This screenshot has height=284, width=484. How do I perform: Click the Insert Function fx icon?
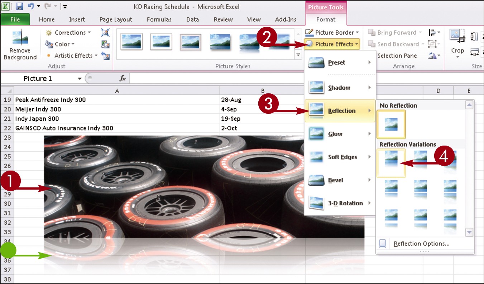pyautogui.click(x=123, y=78)
